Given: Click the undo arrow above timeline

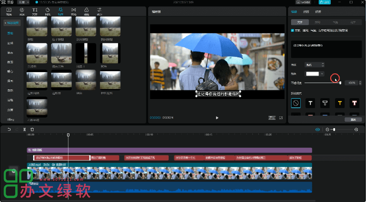Looking at the screenshot, I should coord(9,129).
